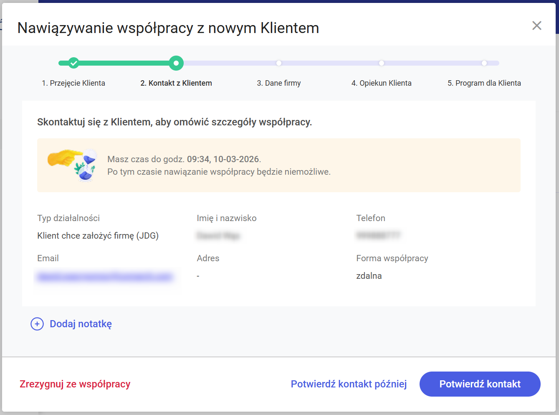The height and width of the screenshot is (415, 559).
Task: Go to step '1. Przejęcie Klienta'
Action: 73,83
